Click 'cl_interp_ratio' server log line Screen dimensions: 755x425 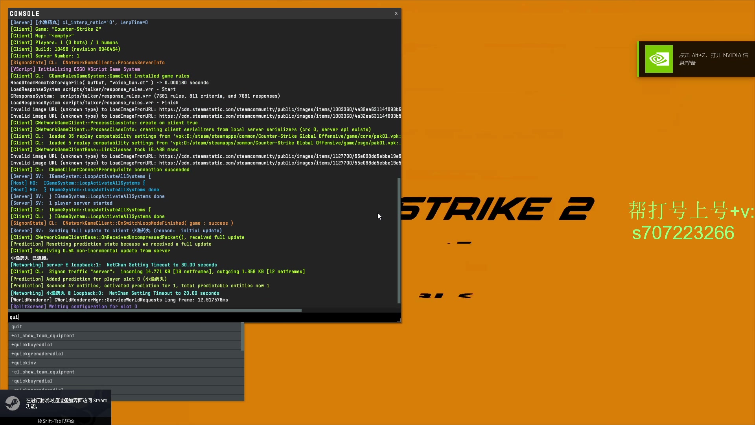pos(79,22)
